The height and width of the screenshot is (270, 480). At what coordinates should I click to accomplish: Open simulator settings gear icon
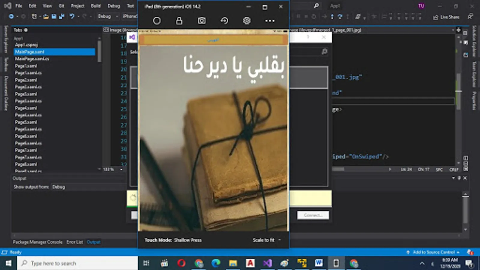coord(247,21)
